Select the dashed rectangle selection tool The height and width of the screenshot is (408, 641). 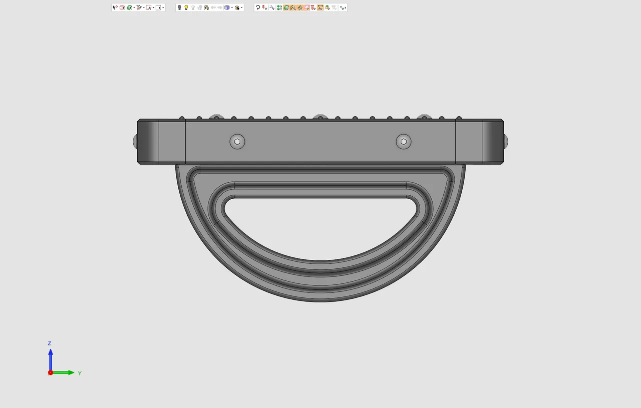pos(149,7)
